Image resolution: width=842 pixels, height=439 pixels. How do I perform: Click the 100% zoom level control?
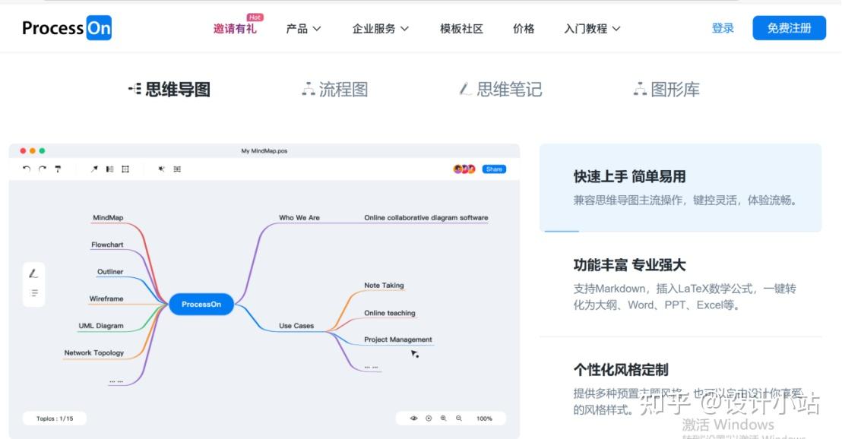point(484,418)
